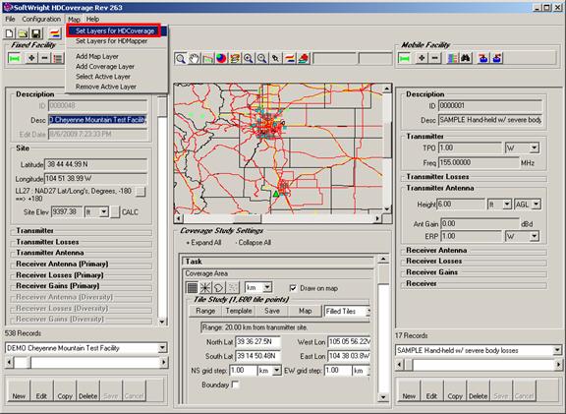The width and height of the screenshot is (566, 414).
Task: Enable the Boundary checkbox
Action: tap(236, 384)
